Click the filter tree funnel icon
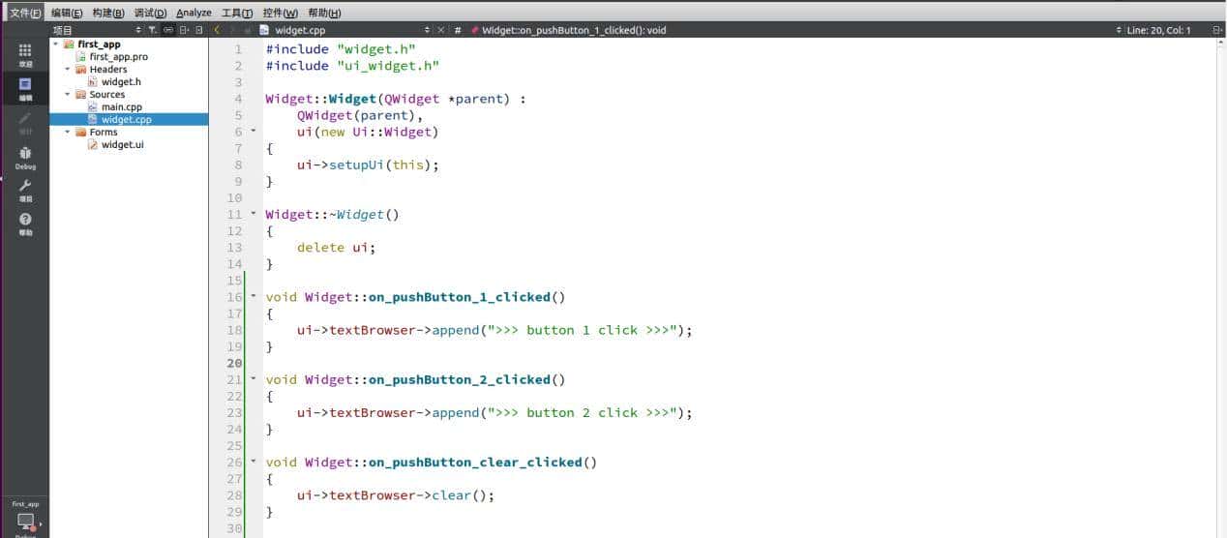The image size is (1227, 538). point(153,30)
